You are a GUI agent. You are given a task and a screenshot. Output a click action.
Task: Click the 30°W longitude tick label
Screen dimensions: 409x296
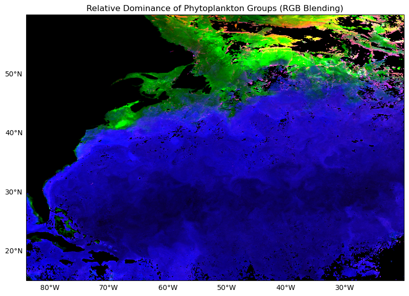344,288
